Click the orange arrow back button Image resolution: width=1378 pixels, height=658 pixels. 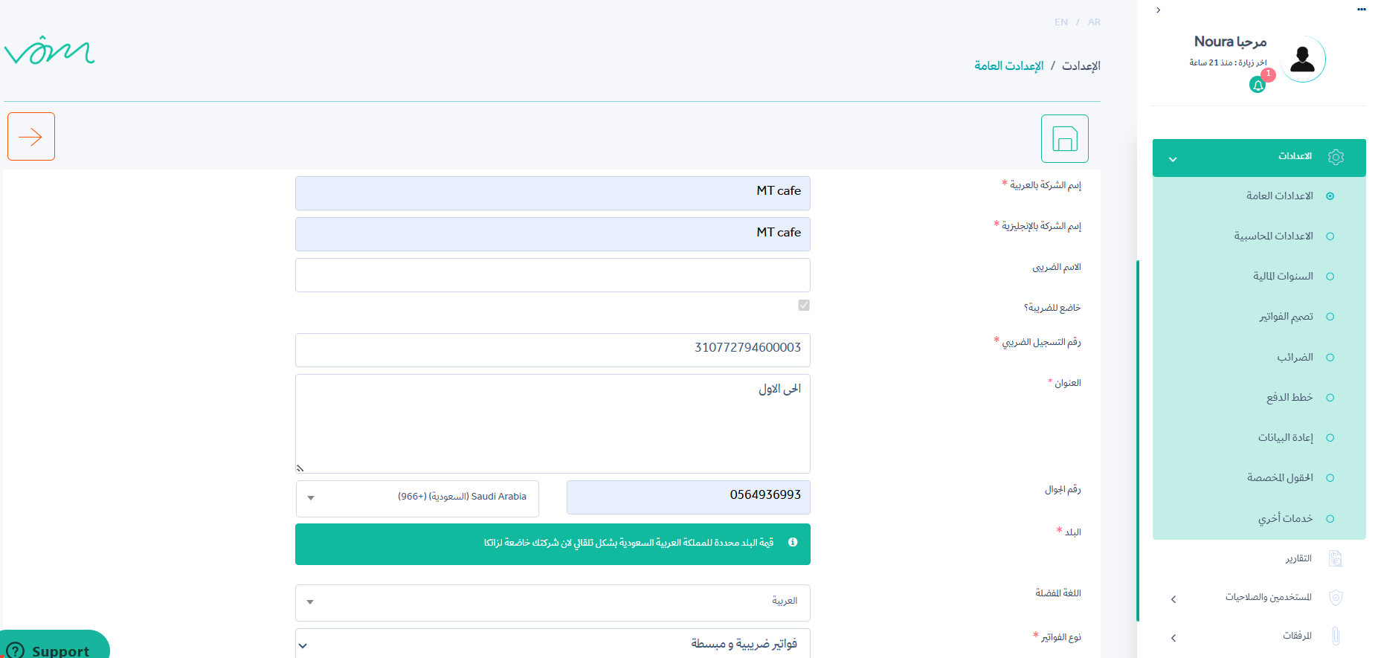[x=31, y=136]
